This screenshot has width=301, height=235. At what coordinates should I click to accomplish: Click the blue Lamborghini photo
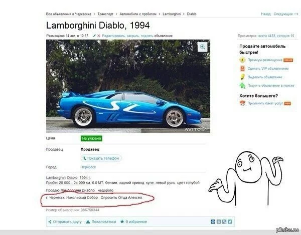pyautogui.click(x=128, y=86)
